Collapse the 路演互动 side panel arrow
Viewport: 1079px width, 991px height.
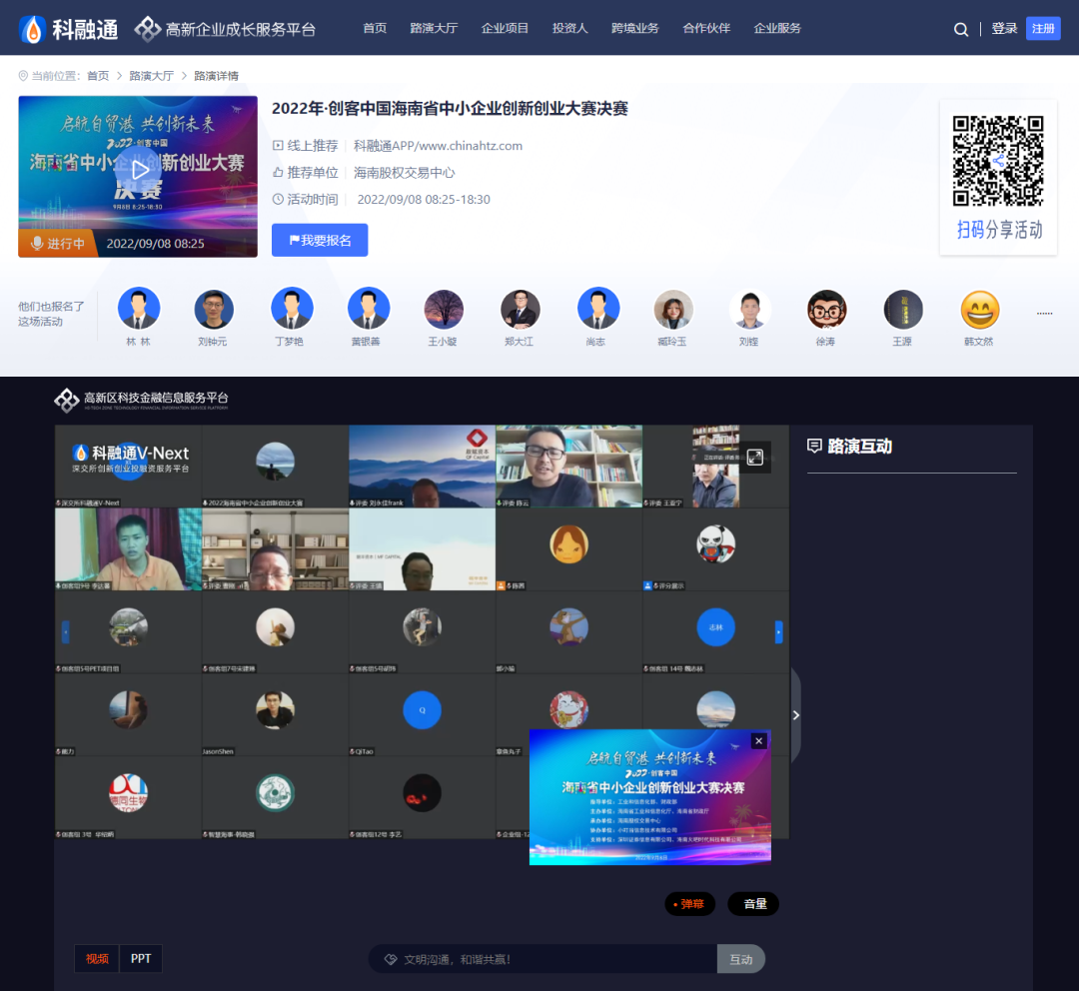[795, 715]
